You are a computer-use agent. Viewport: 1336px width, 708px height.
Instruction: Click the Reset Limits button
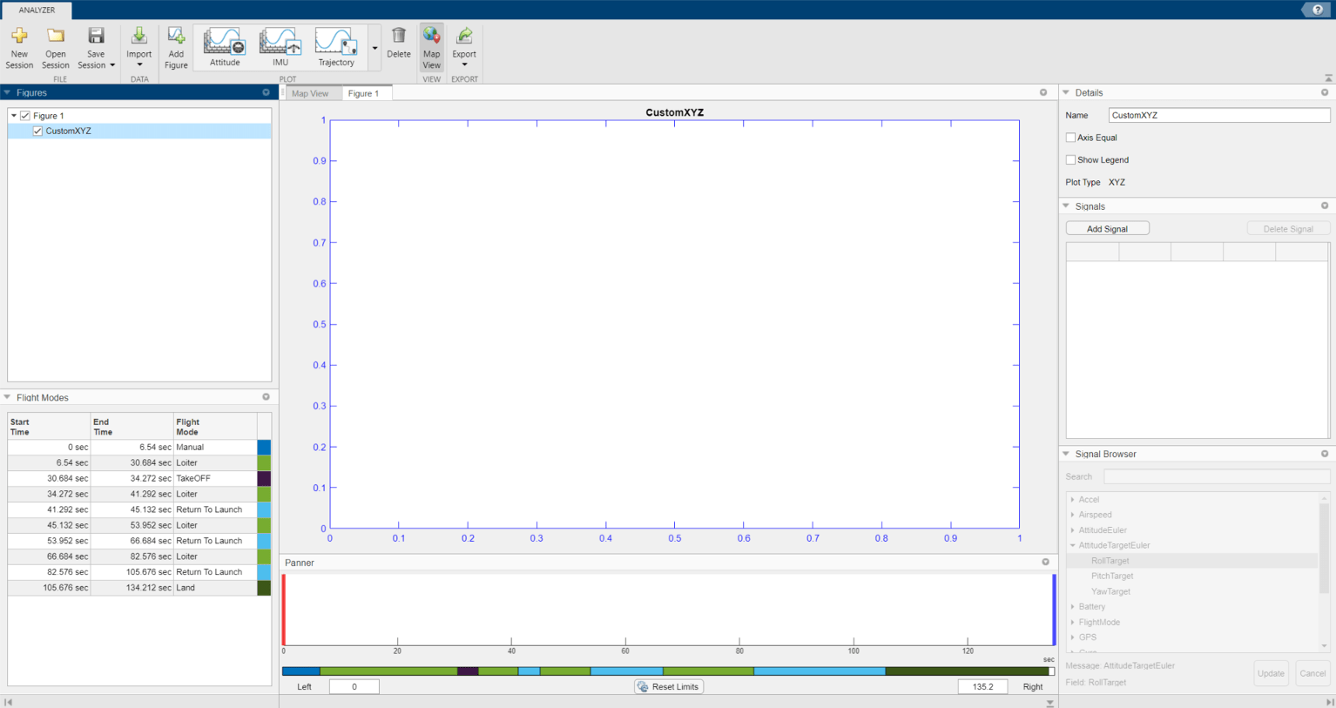(x=668, y=686)
